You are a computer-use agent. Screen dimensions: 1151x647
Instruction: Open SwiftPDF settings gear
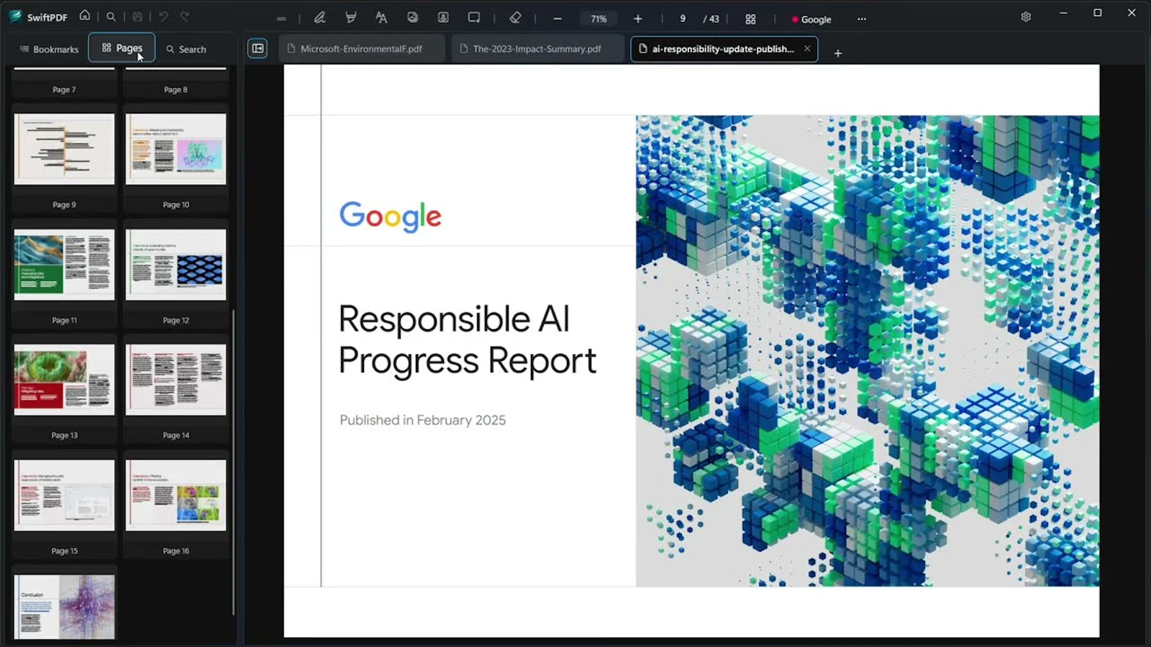pos(1026,16)
